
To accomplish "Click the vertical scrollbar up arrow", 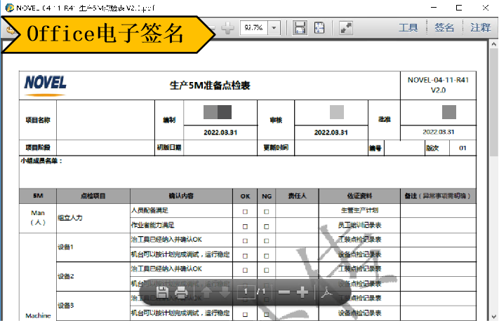I will pos(493,45).
